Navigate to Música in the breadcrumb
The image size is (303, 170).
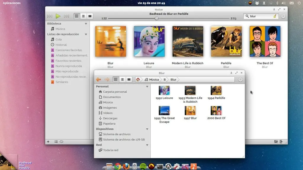coord(152,79)
